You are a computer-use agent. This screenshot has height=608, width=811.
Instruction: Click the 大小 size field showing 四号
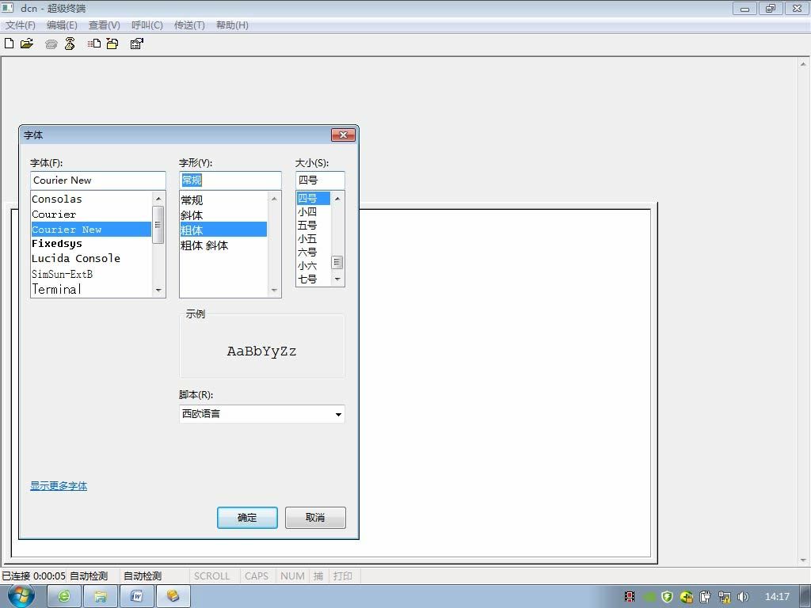pos(320,180)
